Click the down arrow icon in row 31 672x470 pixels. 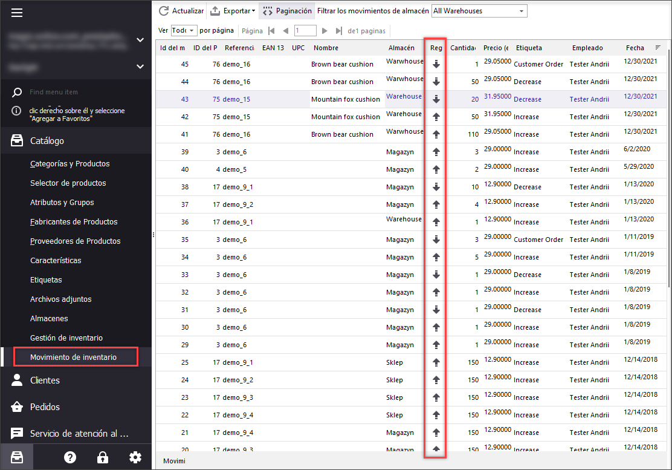(436, 310)
